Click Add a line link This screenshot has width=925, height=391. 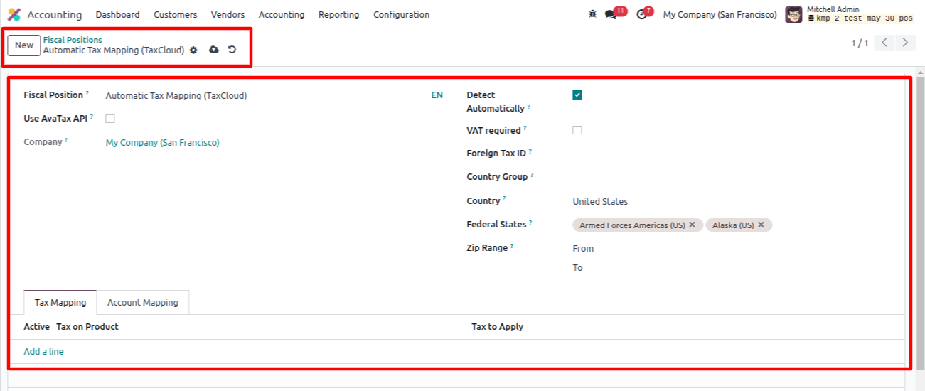pyautogui.click(x=43, y=351)
